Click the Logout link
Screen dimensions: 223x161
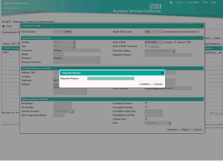(179, 2)
